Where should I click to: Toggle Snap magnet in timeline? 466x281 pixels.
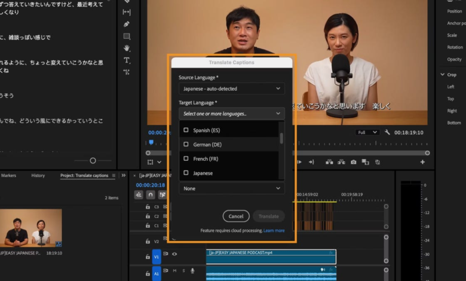(151, 195)
